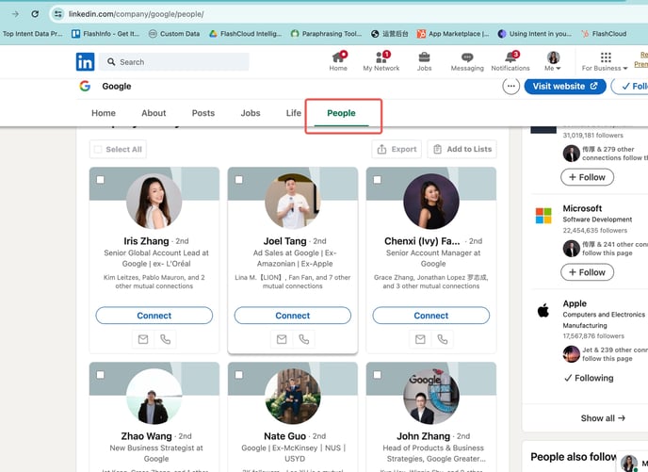This screenshot has width=648, height=472.
Task: Switch to the Life tab
Action: point(294,113)
